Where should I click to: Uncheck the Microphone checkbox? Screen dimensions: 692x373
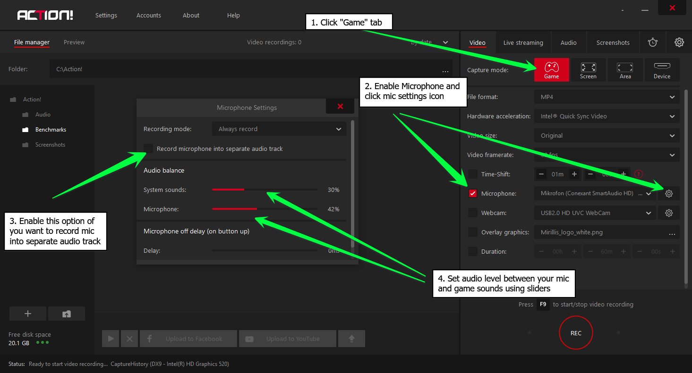tap(473, 193)
